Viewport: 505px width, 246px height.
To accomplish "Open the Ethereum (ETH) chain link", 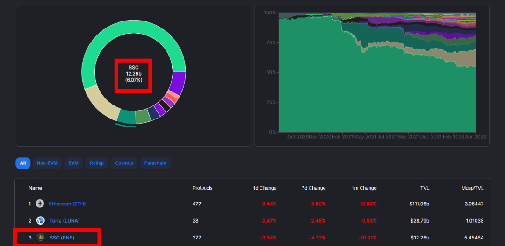I will (x=67, y=204).
